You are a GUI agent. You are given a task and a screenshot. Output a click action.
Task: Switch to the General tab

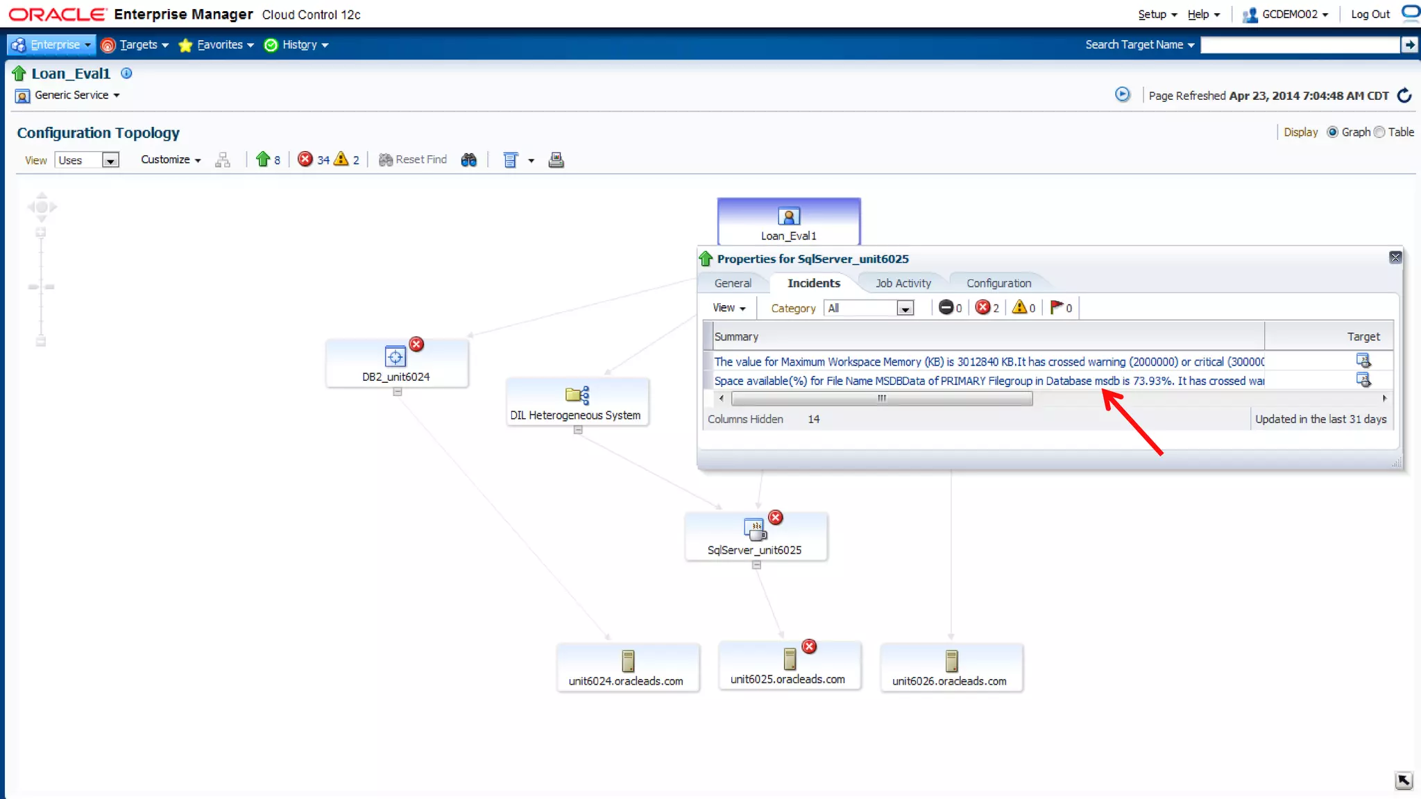(x=733, y=283)
